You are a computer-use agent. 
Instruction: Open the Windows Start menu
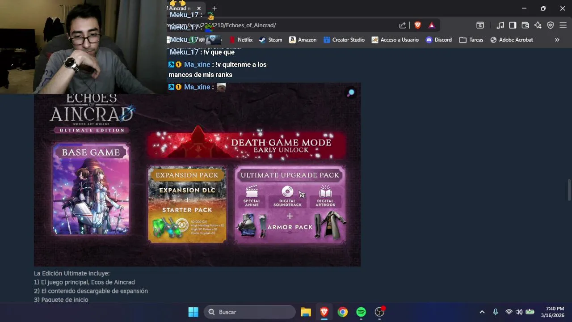(193, 312)
